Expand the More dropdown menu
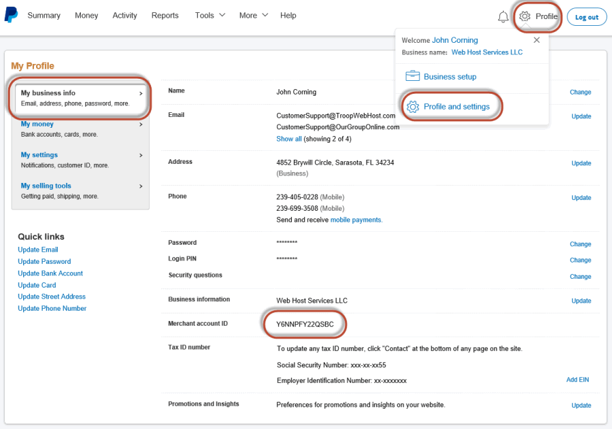The width and height of the screenshot is (612, 429). coord(254,15)
